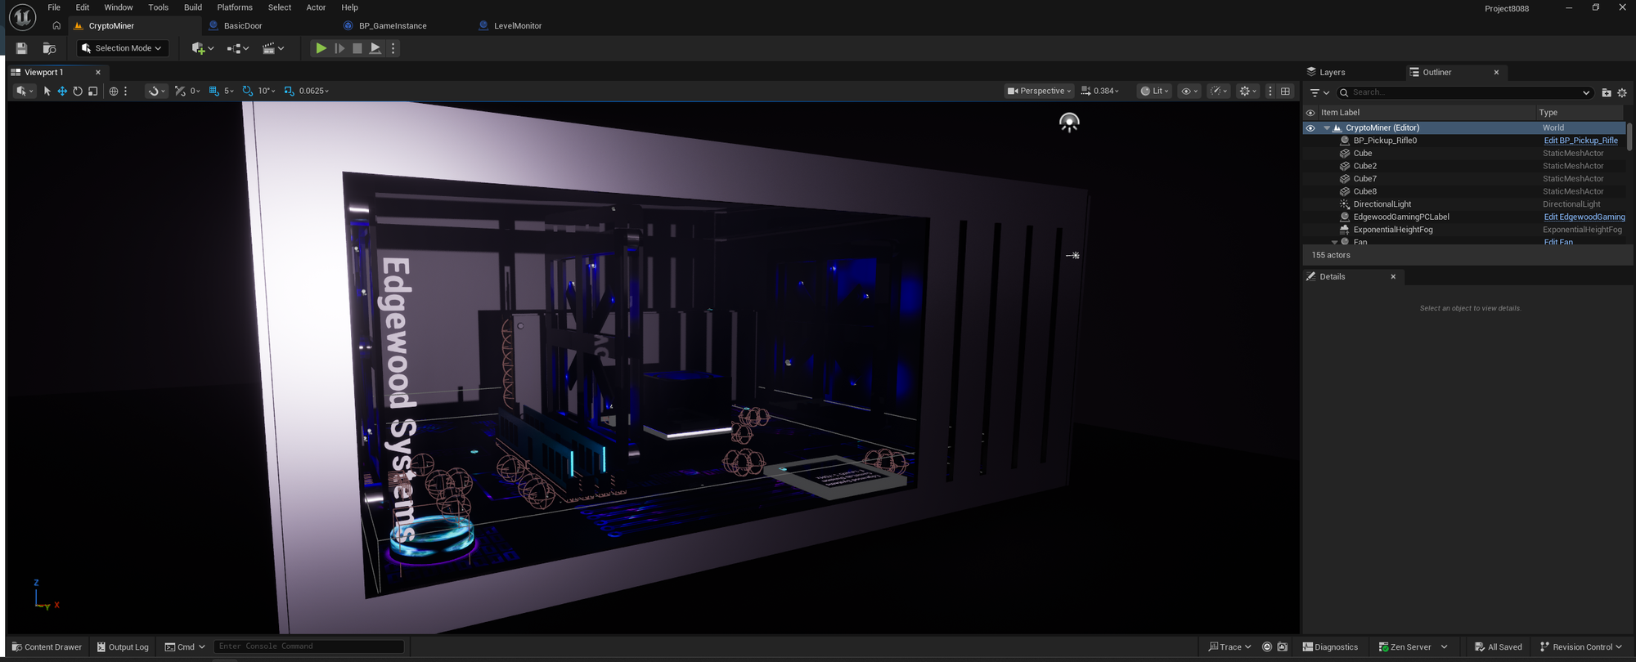The width and height of the screenshot is (1636, 662).
Task: Open the Cinematics clapperboard dropdown
Action: pos(273,48)
